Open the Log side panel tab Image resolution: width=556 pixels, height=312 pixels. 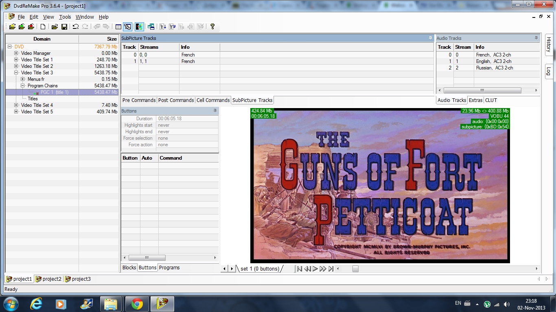pyautogui.click(x=548, y=71)
